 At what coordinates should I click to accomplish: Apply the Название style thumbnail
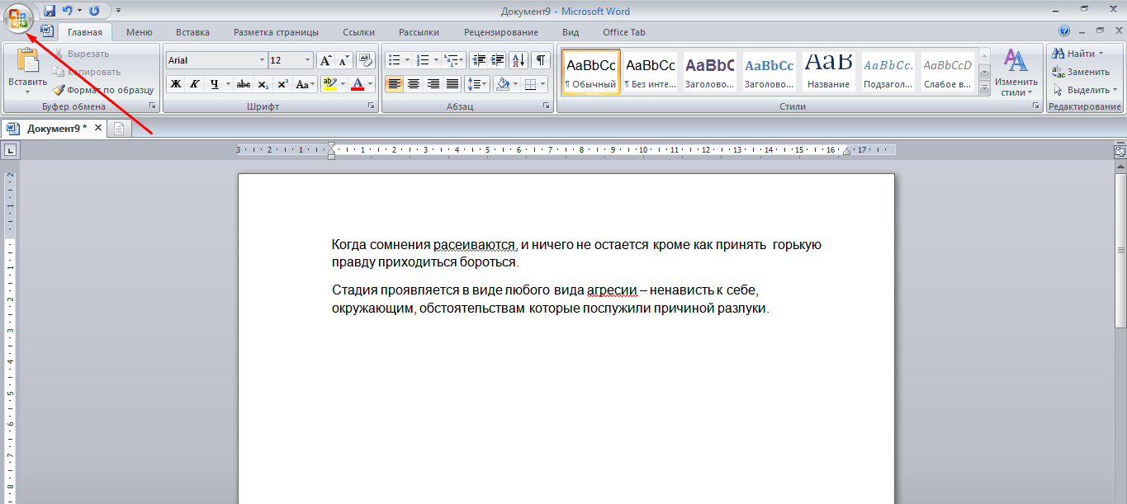pos(828,72)
